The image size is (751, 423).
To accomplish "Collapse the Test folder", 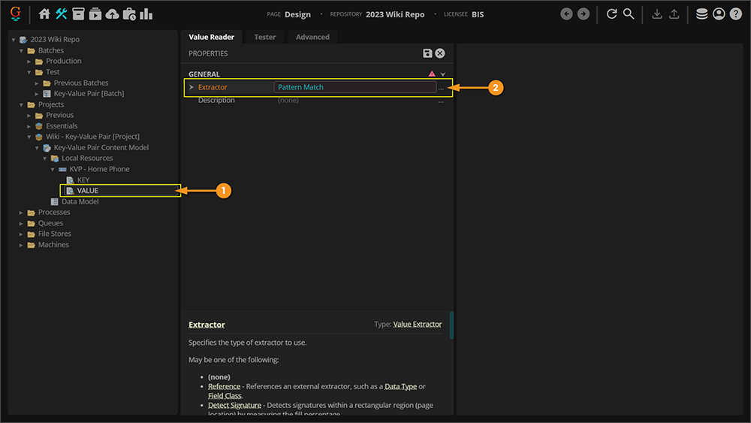I will tap(29, 72).
